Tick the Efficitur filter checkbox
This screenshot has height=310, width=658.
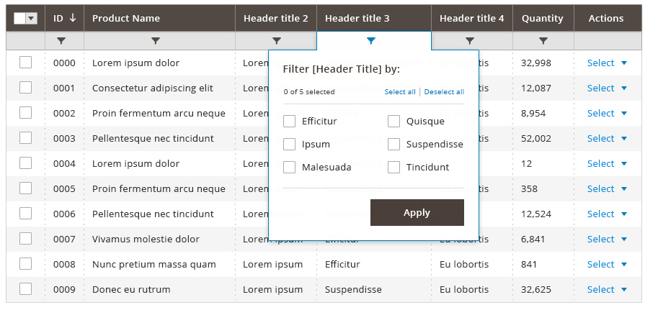(x=289, y=122)
